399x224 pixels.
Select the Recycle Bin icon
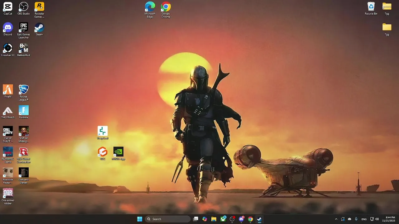click(x=371, y=9)
